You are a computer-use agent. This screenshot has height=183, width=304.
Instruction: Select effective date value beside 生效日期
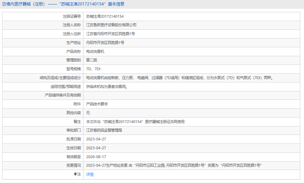[x=96, y=148]
